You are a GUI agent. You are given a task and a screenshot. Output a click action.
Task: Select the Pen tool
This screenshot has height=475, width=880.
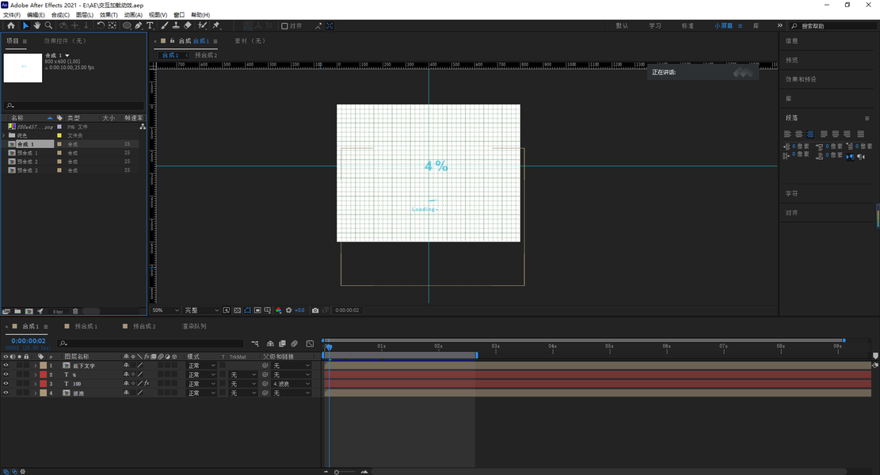[x=138, y=26]
